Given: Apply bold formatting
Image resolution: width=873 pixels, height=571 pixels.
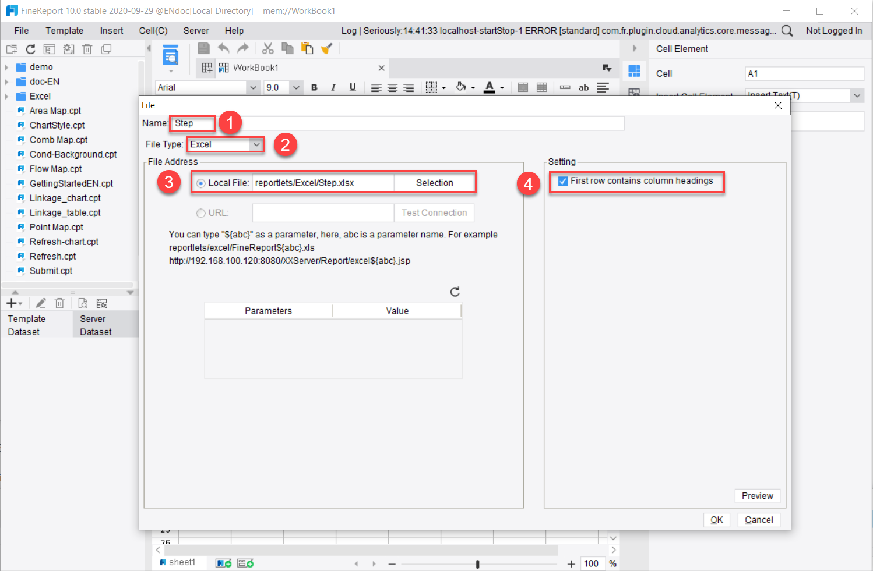Looking at the screenshot, I should click(314, 87).
